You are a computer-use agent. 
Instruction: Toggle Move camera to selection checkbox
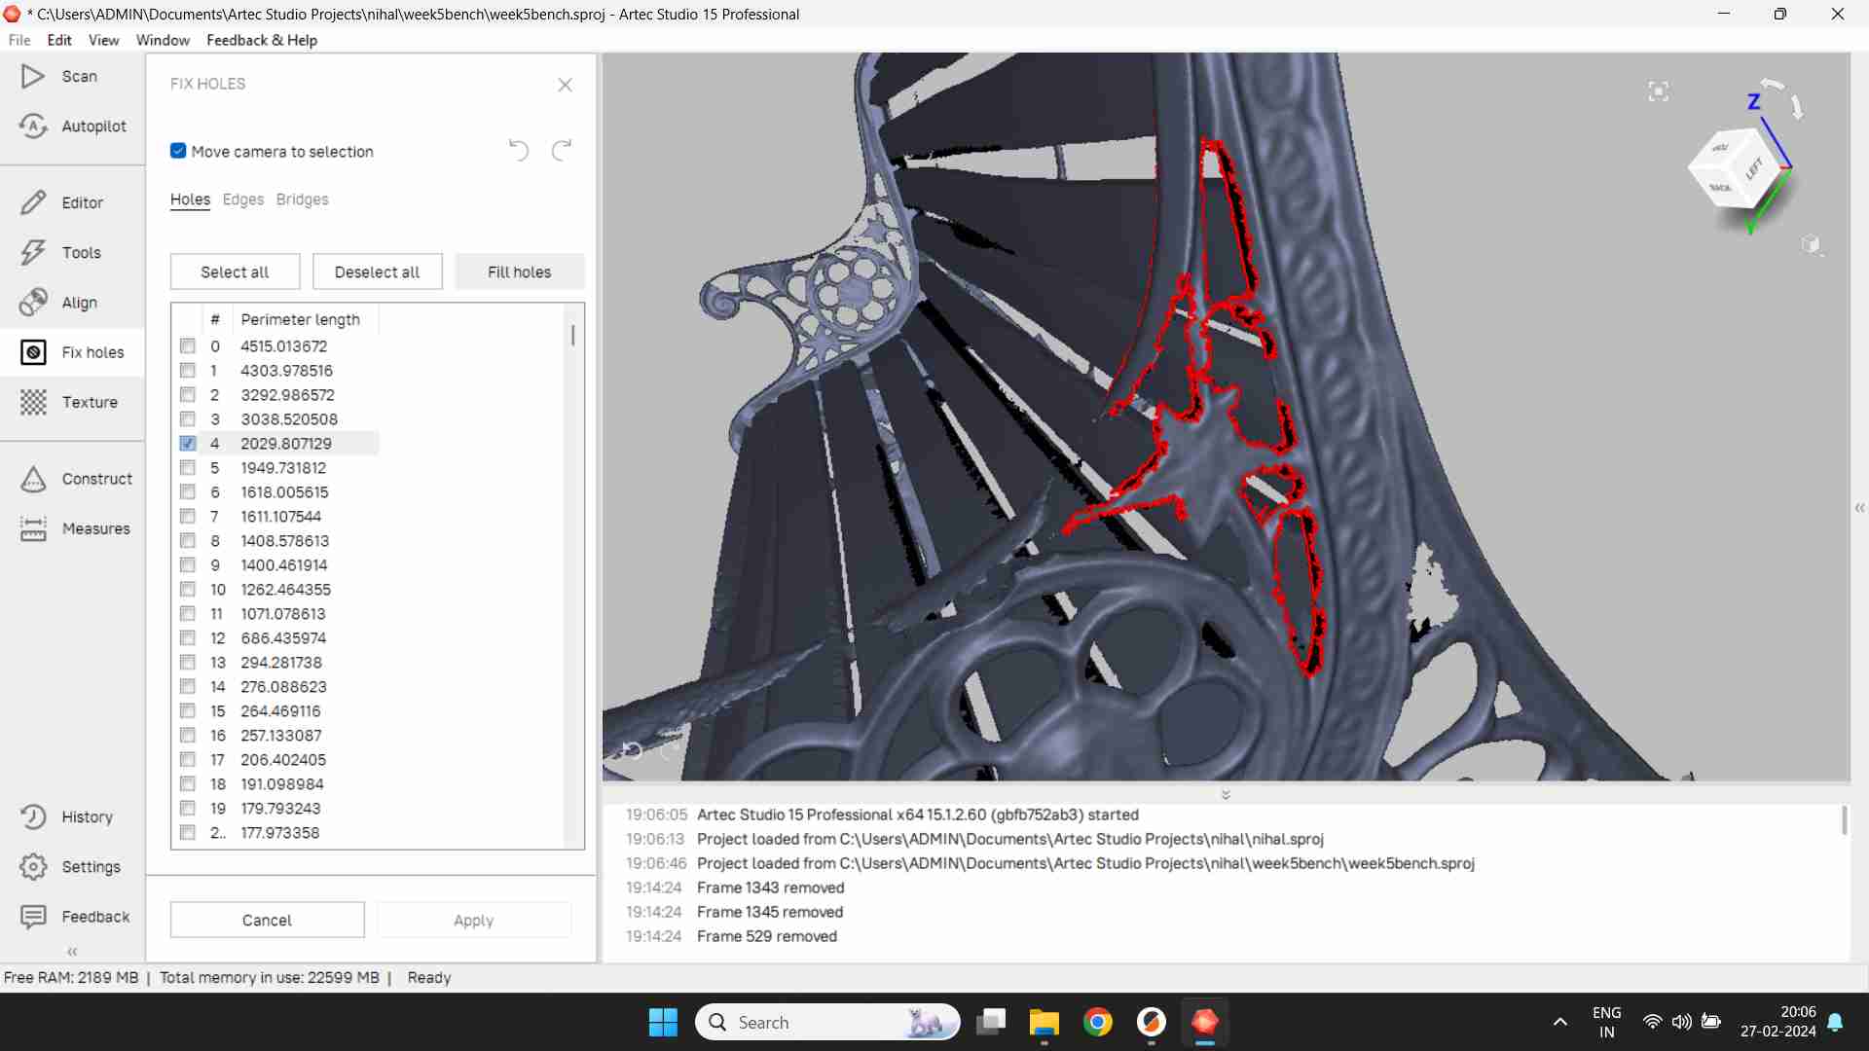tap(178, 151)
